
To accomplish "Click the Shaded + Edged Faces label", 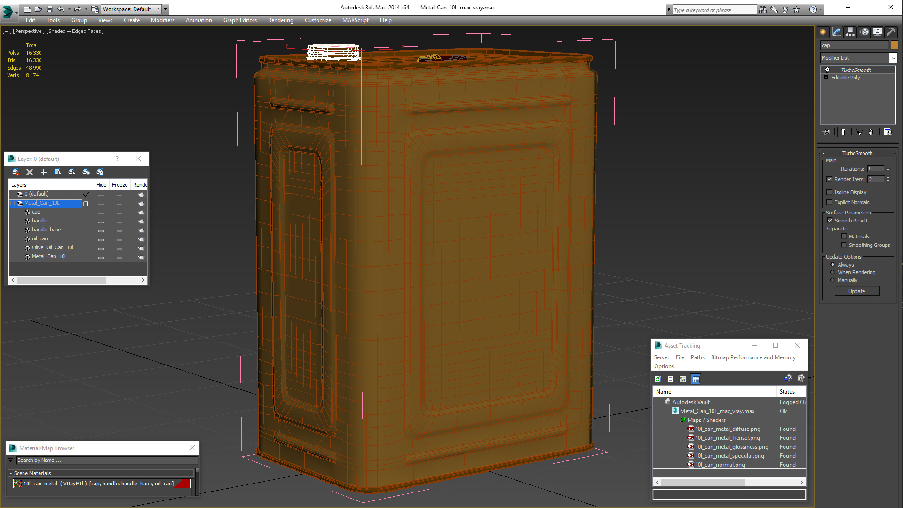I will click(x=75, y=31).
